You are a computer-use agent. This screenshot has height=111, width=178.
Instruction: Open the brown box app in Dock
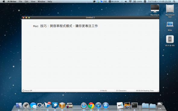click(x=62, y=105)
